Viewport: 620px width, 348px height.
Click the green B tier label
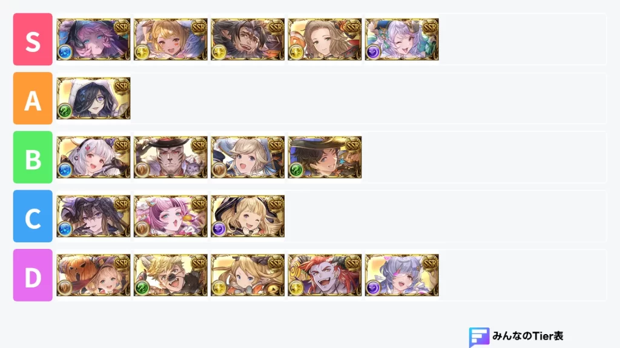(x=33, y=157)
